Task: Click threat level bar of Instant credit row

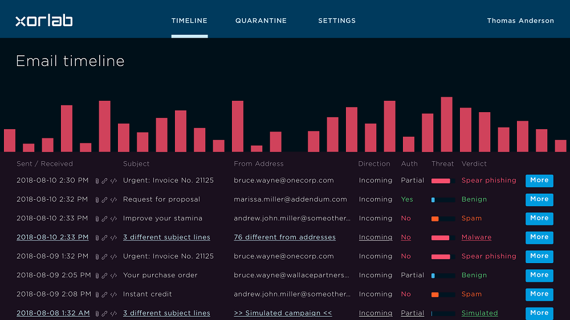Action: click(x=443, y=294)
